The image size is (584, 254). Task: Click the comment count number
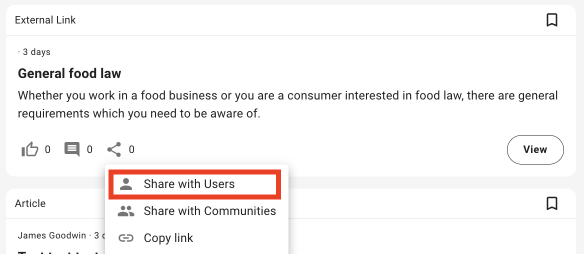point(89,149)
